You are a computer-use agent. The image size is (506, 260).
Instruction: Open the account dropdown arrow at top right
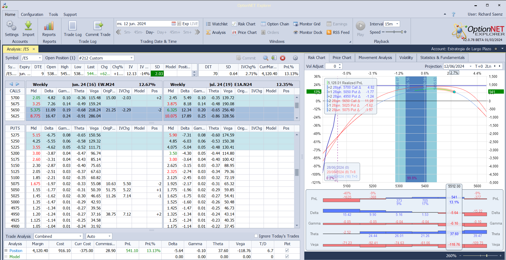502,49
